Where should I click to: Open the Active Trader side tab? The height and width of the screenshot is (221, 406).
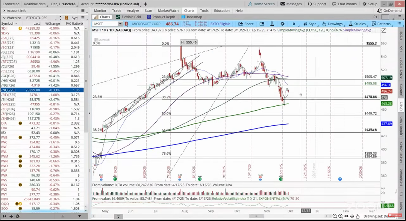(401, 68)
